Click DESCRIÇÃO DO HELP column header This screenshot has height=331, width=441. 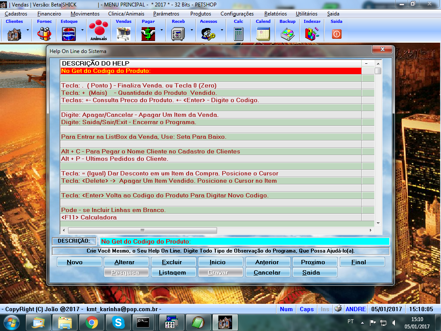tap(211, 63)
